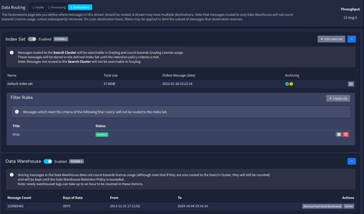This screenshot has width=364, height=214.
Task: Collapse the Index Set section
Action: click(x=352, y=39)
